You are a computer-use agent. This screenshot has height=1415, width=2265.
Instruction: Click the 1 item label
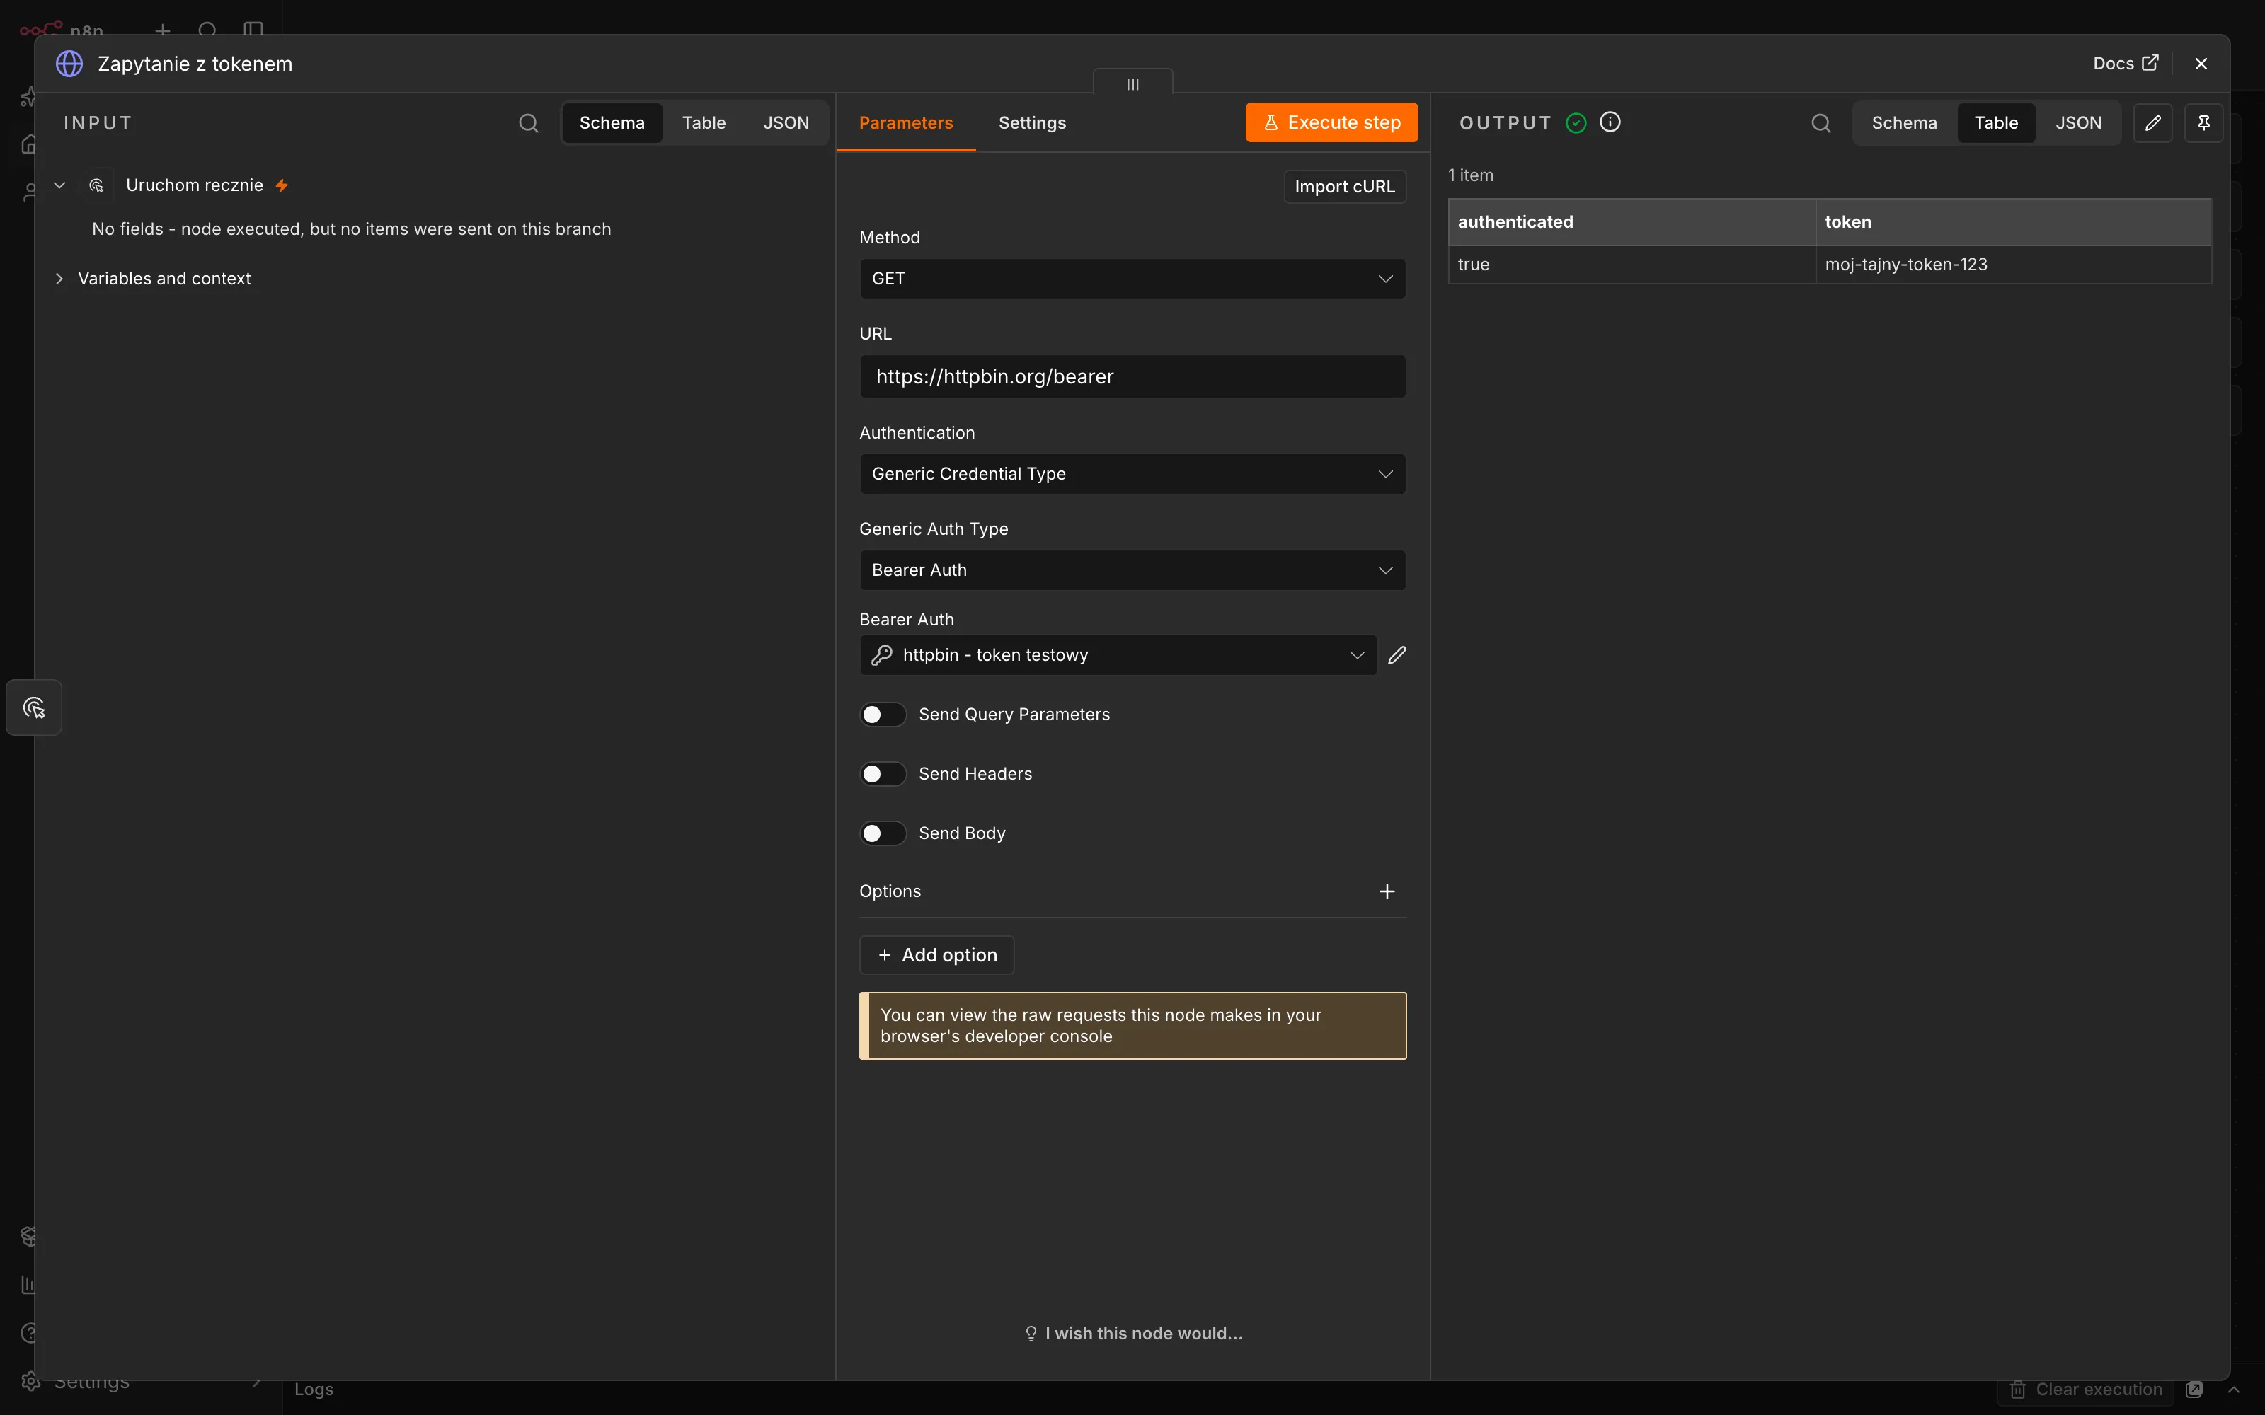tap(1470, 175)
